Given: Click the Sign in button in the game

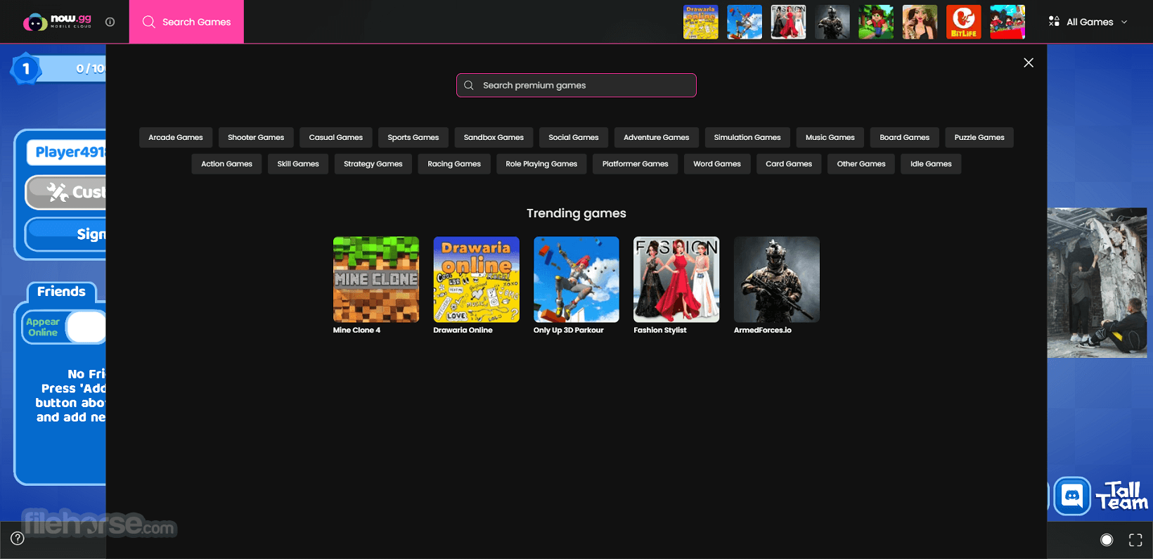Looking at the screenshot, I should (x=67, y=234).
